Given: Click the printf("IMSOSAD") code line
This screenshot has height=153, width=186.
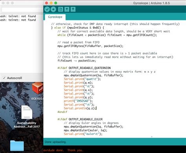Looking at the screenshot, I should pyautogui.click(x=78, y=101).
